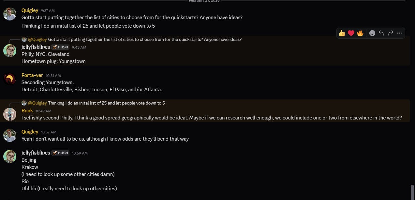Click the Rook username

pos(27,111)
